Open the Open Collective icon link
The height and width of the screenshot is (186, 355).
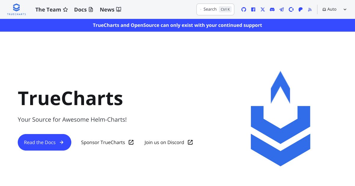[x=291, y=9]
